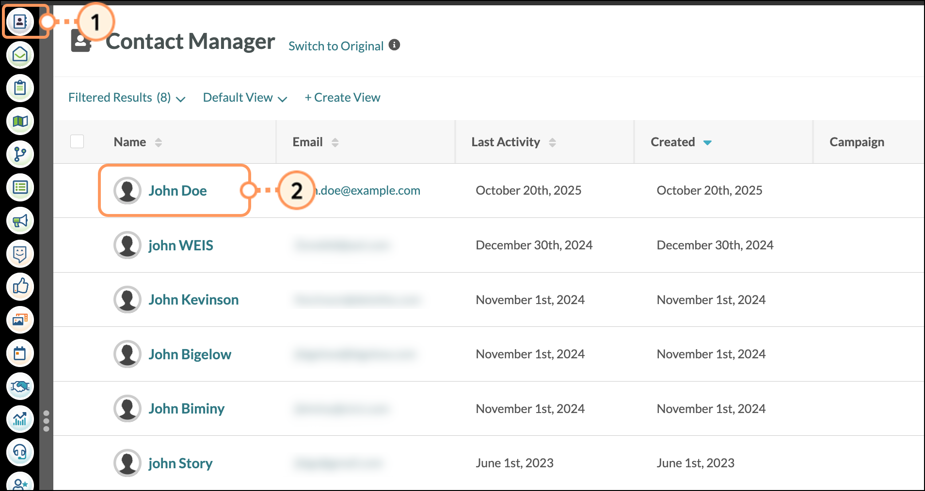Open the Default View dropdown
Image resolution: width=925 pixels, height=491 pixels.
245,98
